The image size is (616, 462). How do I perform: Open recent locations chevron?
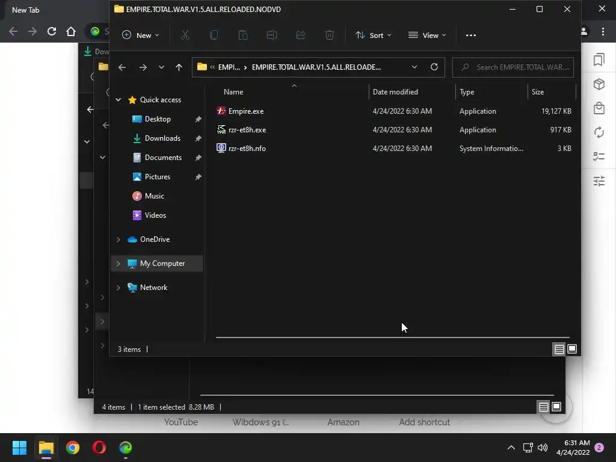click(x=161, y=67)
